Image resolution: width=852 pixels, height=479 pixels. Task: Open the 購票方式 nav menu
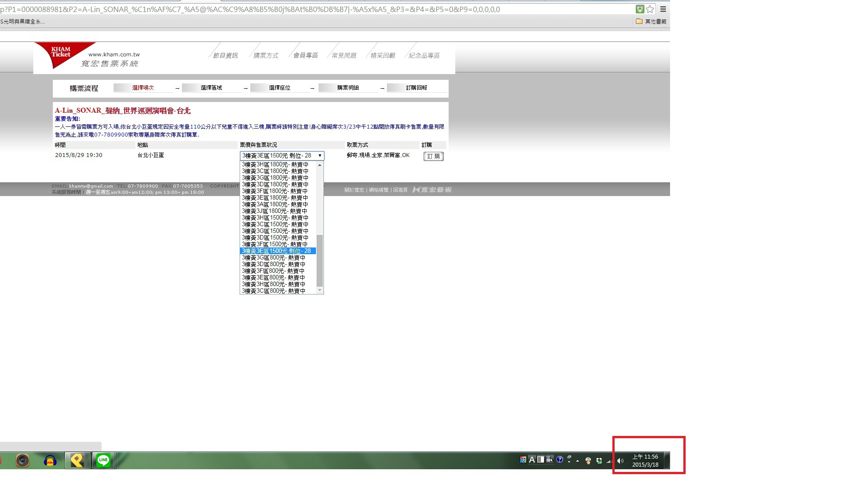click(265, 55)
